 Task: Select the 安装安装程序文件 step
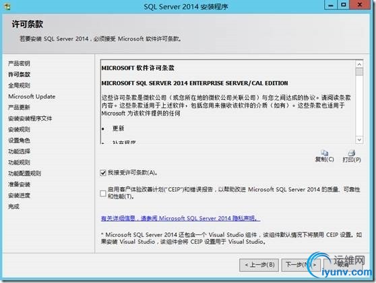[30, 118]
